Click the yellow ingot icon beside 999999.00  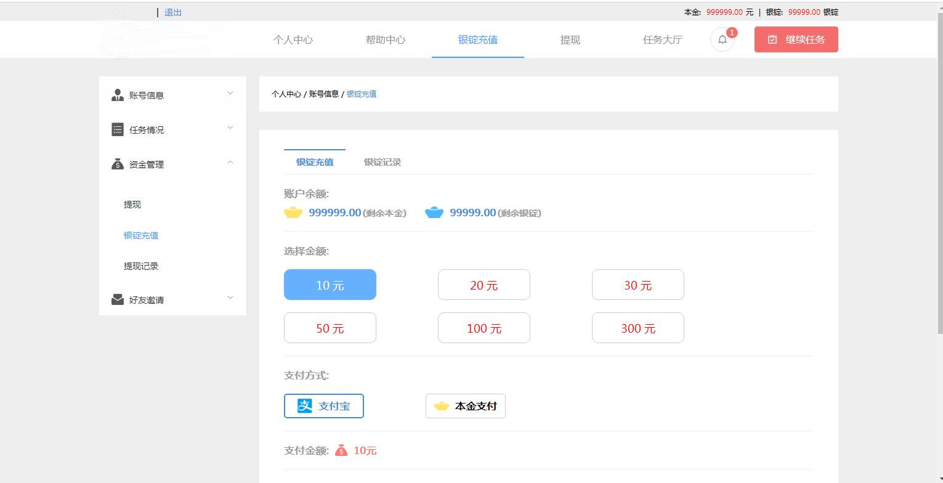(293, 213)
